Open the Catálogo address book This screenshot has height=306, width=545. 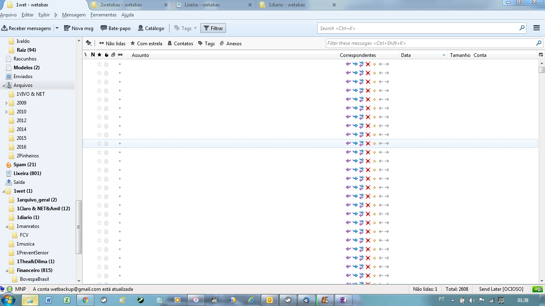[151, 28]
